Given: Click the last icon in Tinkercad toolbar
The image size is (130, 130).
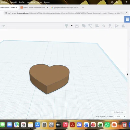Looking at the screenshot, I should tap(123, 26).
